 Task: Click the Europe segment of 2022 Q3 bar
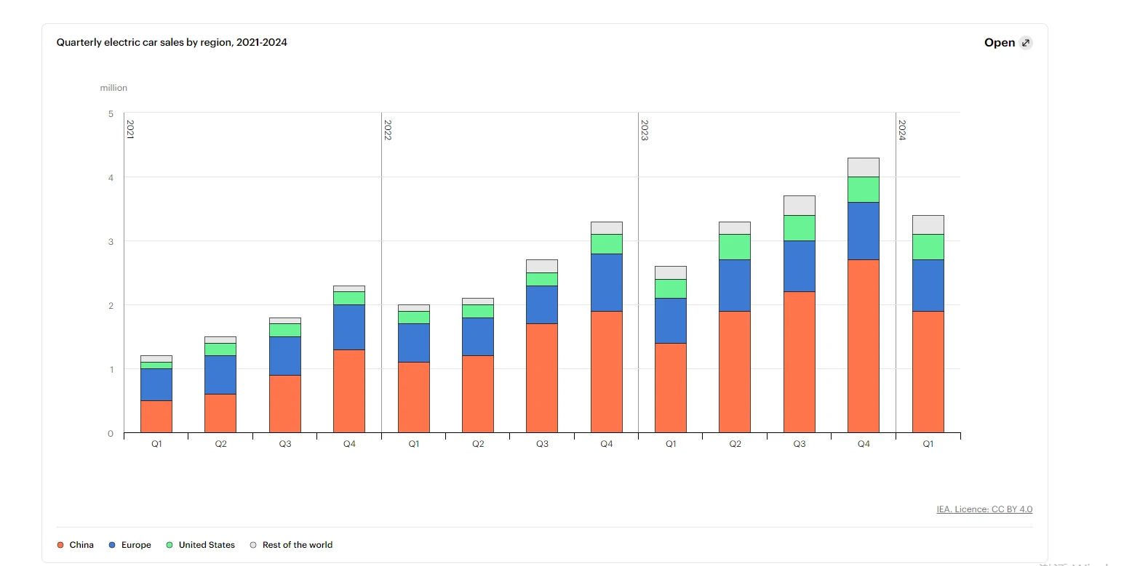tap(542, 304)
